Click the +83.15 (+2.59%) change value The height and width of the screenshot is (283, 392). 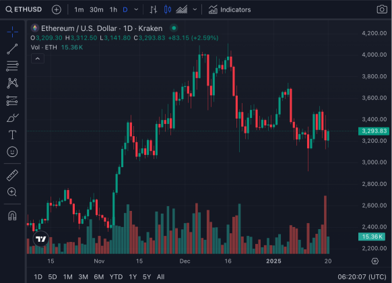coord(193,38)
